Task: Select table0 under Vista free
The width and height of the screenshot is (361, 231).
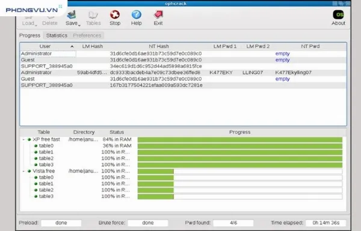Action: [x=182, y=177]
